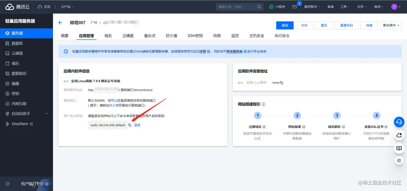Click the 关机 button
Screen dimensions: 407x191
(304, 25)
